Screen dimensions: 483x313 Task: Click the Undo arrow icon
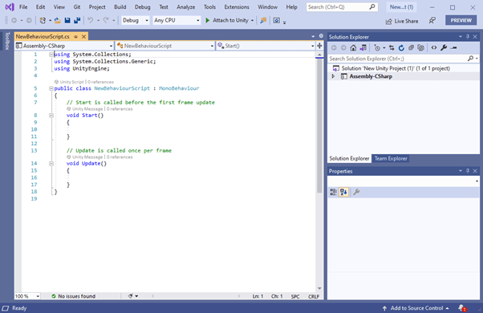[90, 20]
